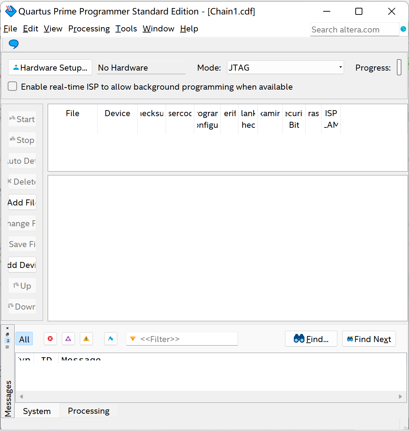Click the Stop button
Screen dimensions: 409x431
[22, 140]
